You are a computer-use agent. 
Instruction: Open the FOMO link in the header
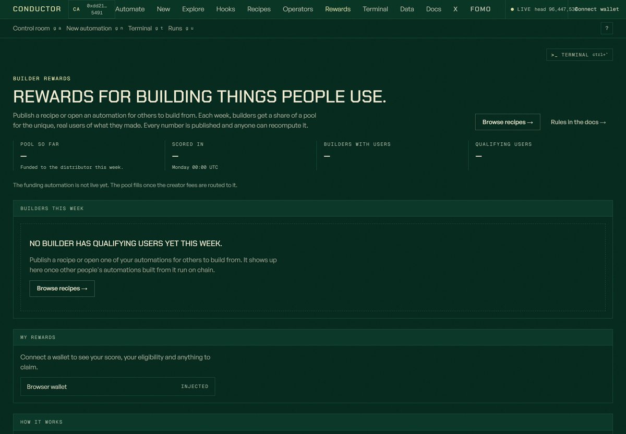[480, 9]
